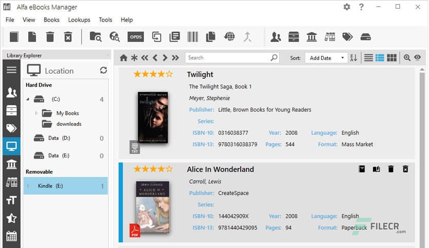Click the copy pages toolbar icon
This screenshot has width=429, height=248.
[x=211, y=37]
